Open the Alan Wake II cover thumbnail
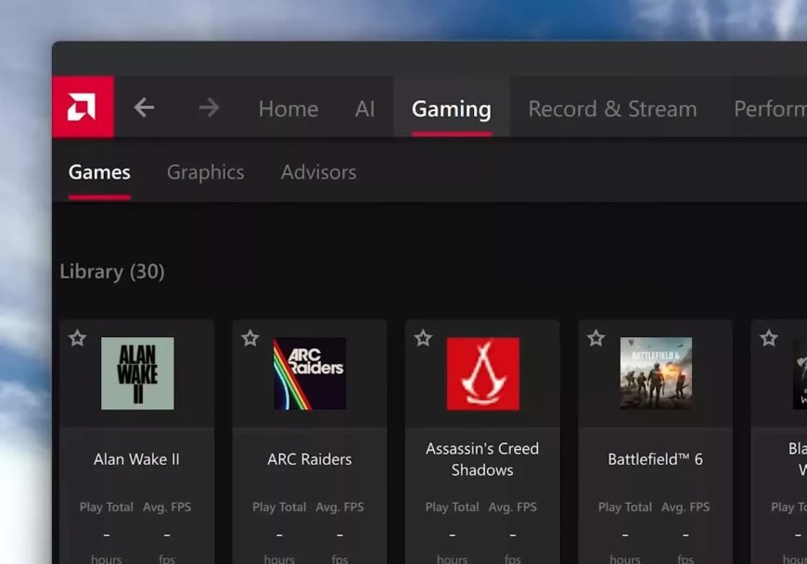The image size is (807, 564). [137, 373]
